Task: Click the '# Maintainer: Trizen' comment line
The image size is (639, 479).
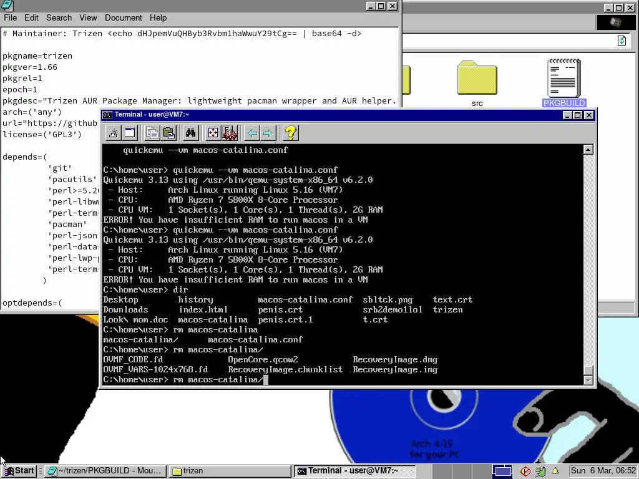Action: tap(182, 34)
